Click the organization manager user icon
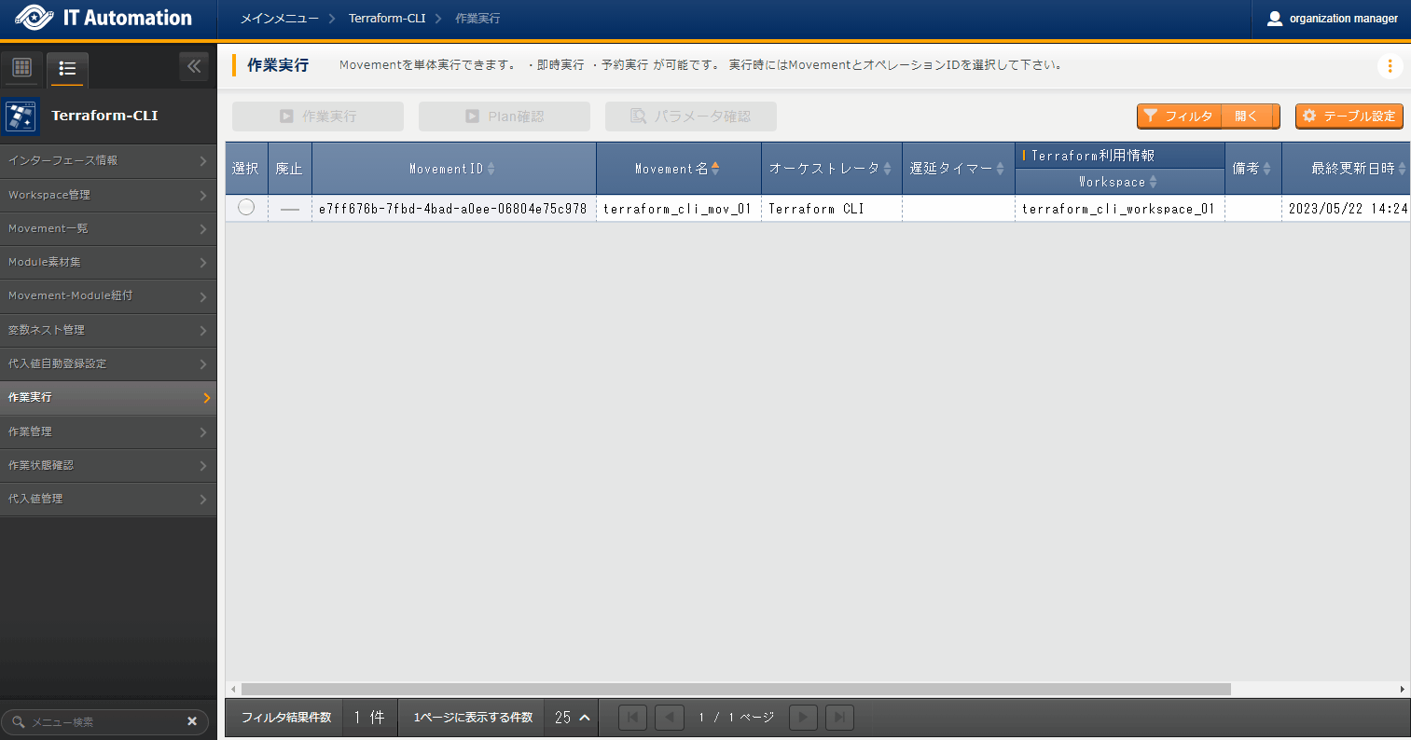This screenshot has width=1411, height=740. pos(1275,19)
